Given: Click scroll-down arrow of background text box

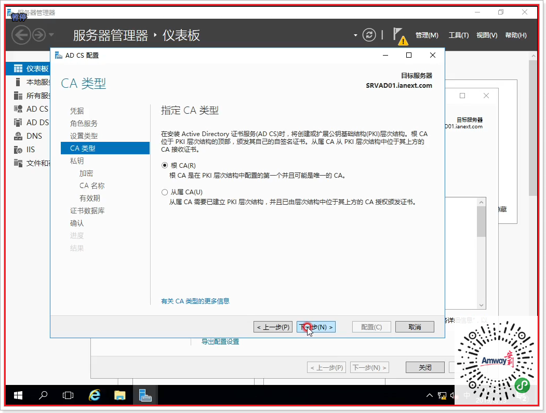Looking at the screenshot, I should click(481, 305).
